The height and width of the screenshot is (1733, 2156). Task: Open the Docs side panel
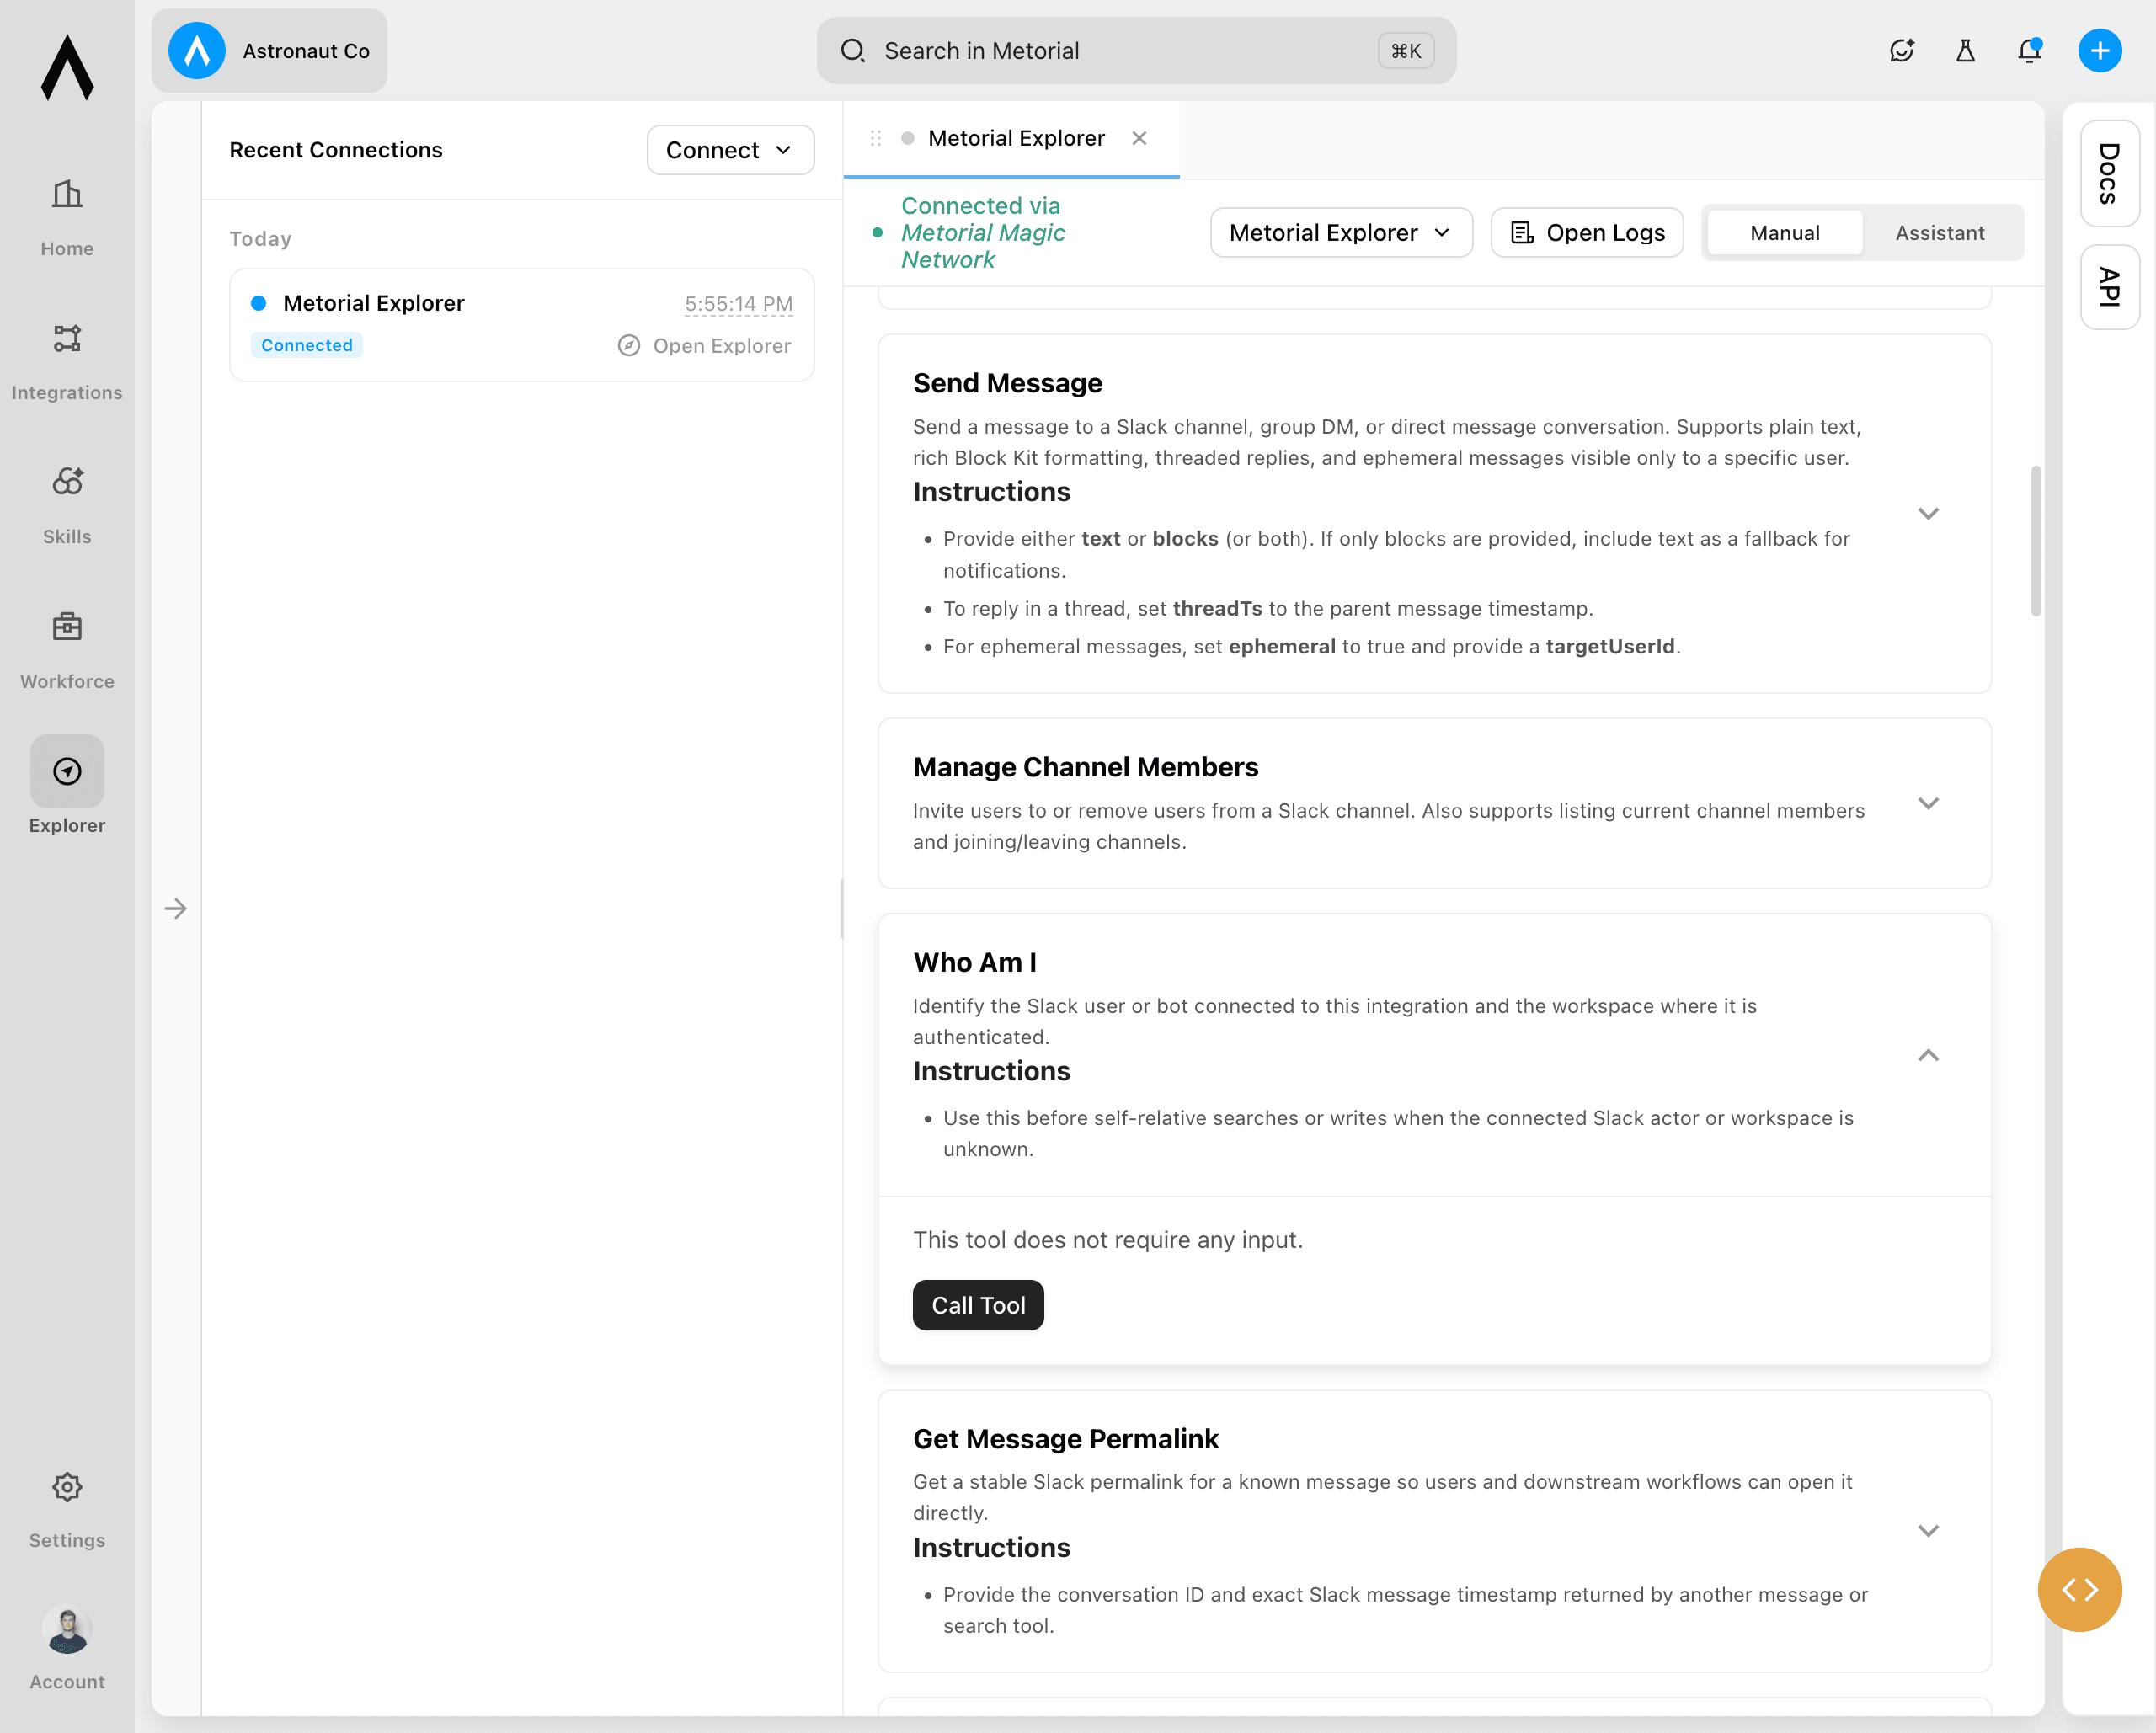[x=2110, y=173]
